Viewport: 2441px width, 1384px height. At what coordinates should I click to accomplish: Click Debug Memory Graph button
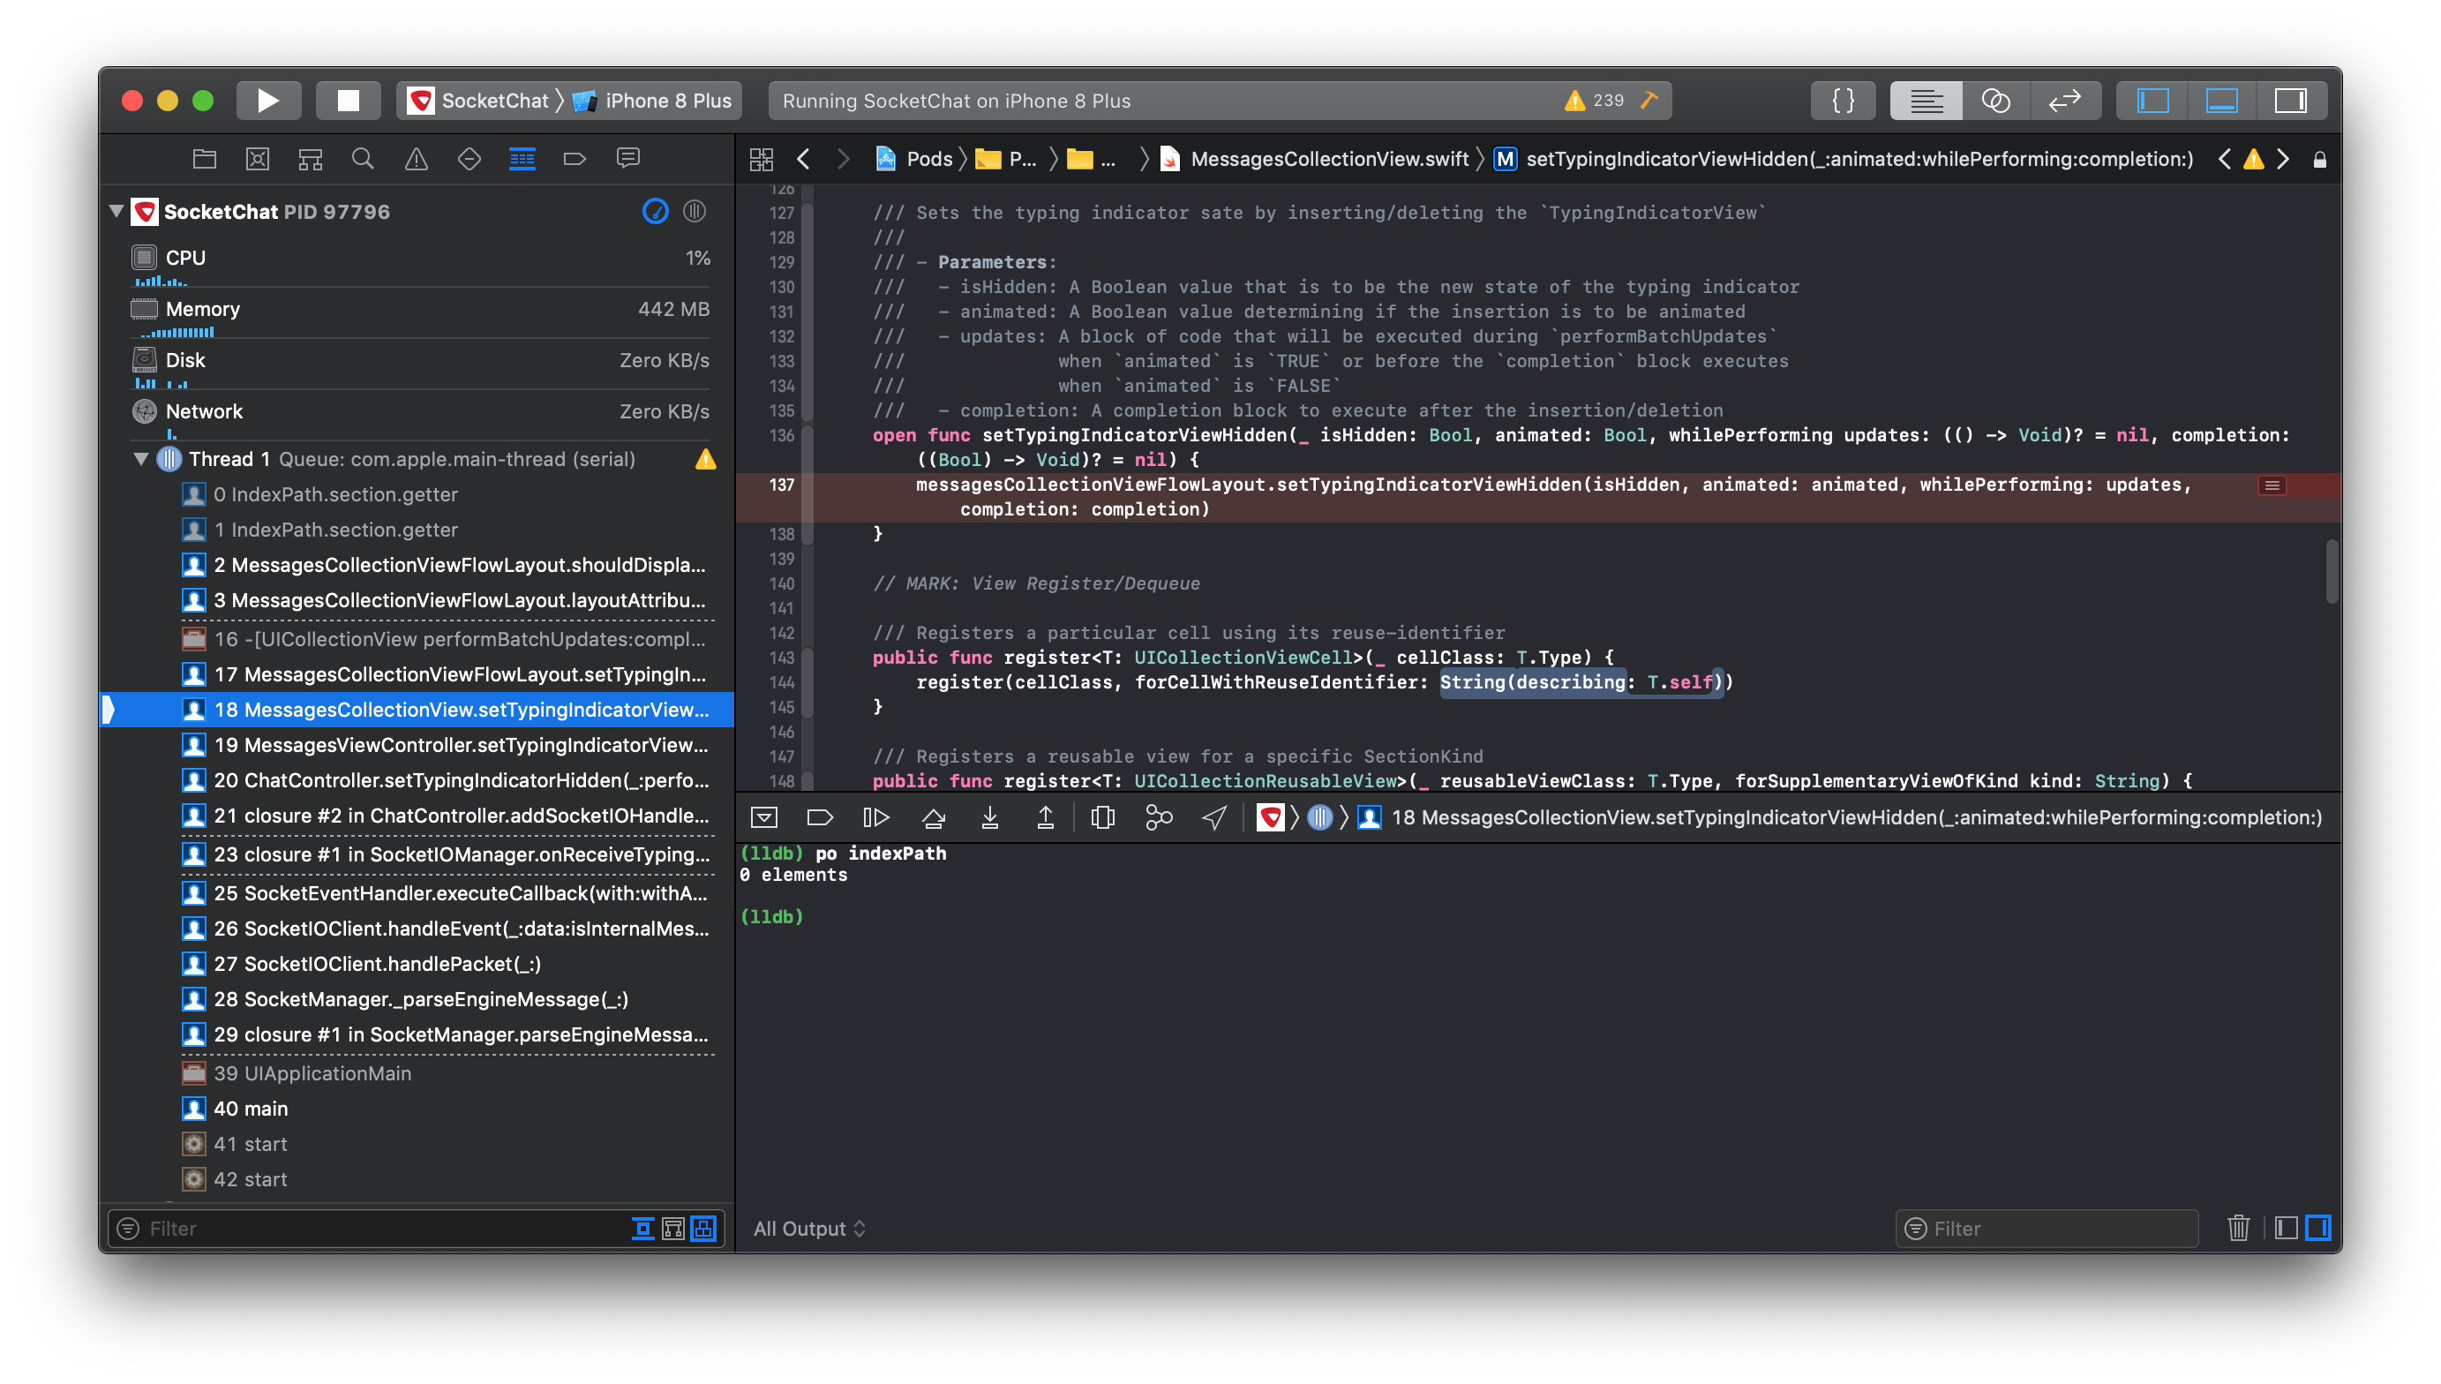tap(1158, 817)
